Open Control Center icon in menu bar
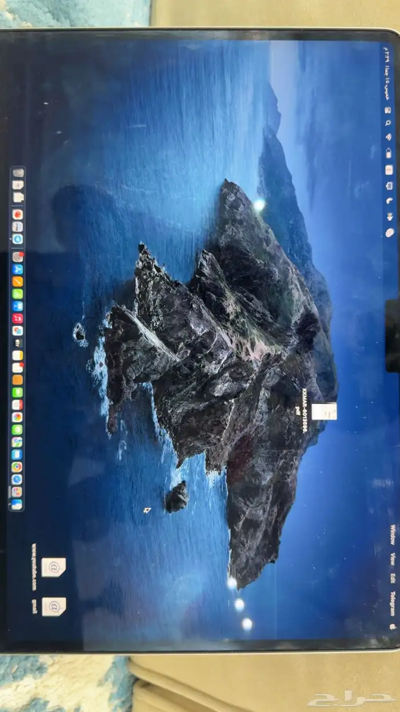 [388, 110]
